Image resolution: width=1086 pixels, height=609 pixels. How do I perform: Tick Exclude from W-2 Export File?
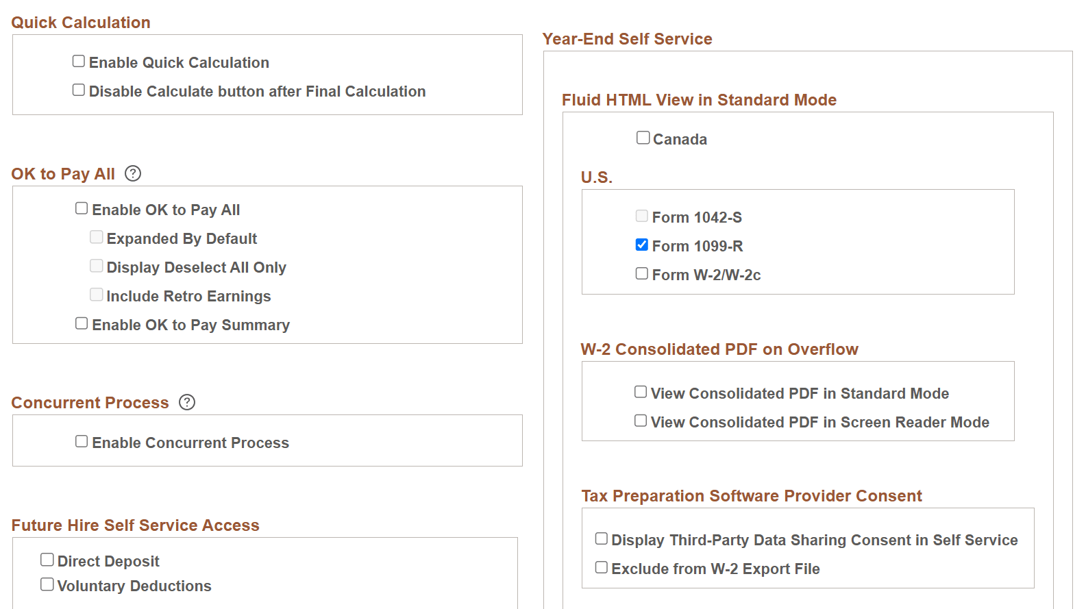click(x=601, y=567)
